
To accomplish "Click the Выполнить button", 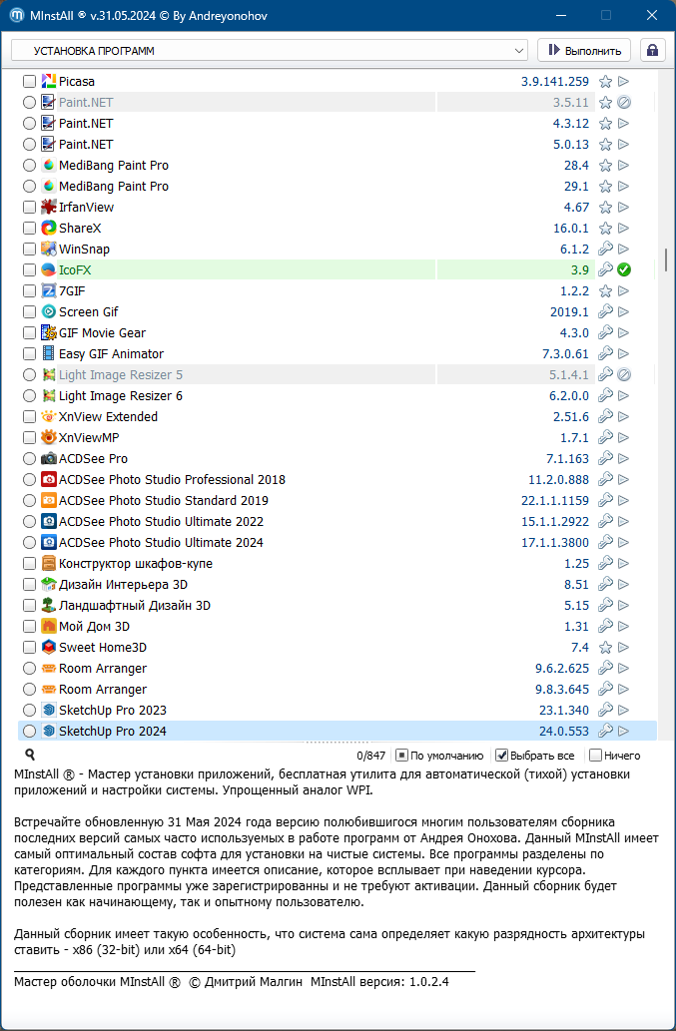I will pos(584,51).
